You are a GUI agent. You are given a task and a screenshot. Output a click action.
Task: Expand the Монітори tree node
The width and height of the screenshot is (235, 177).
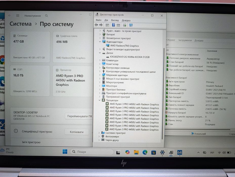[x=100, y=86]
